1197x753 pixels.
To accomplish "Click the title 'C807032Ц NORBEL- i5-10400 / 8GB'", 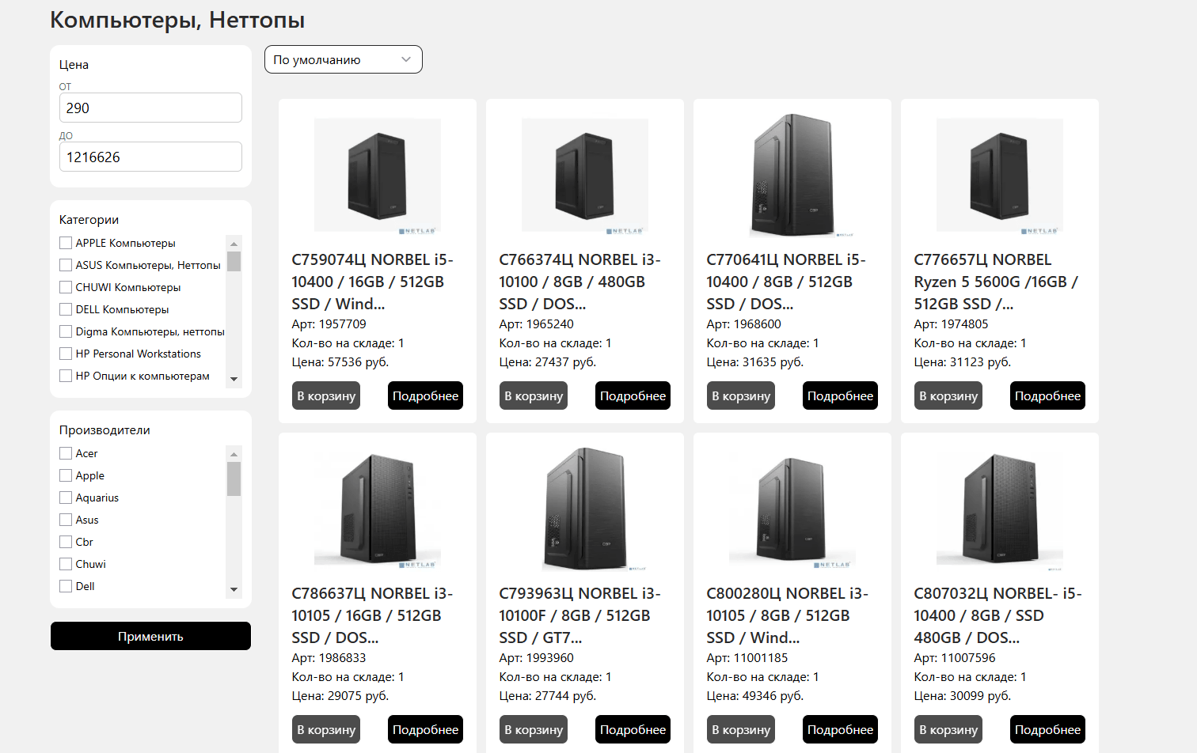I will click(x=998, y=615).
